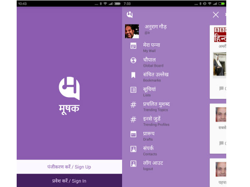Viewport: 250px width, 187px height.
Task: Click the Drafts icon
Action: 133,134
